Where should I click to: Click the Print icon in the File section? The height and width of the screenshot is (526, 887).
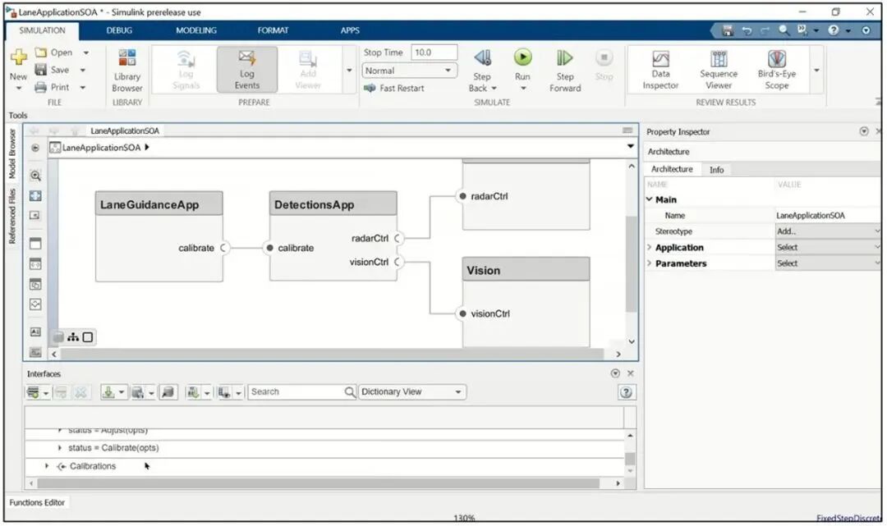[41, 87]
